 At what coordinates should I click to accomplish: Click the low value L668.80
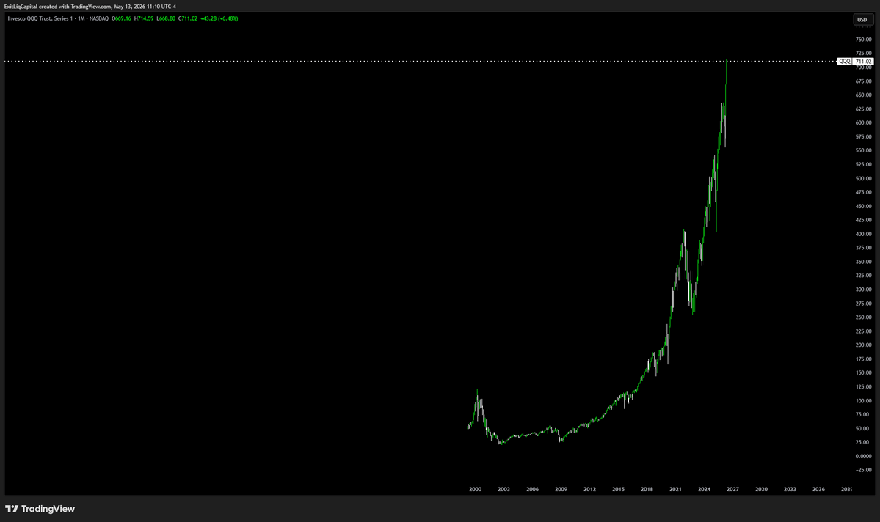(166, 18)
